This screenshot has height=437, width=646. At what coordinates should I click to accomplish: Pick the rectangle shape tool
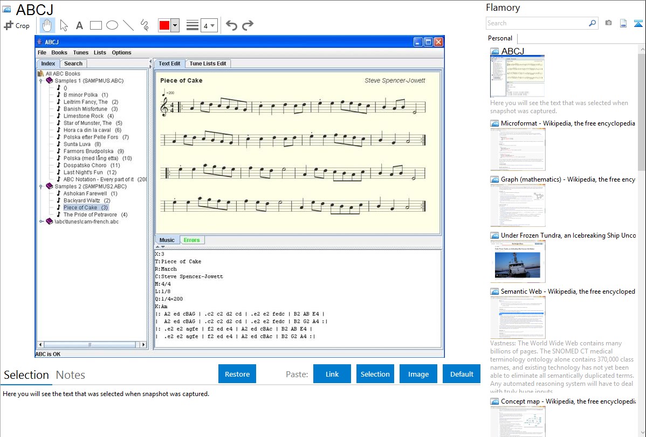point(96,25)
